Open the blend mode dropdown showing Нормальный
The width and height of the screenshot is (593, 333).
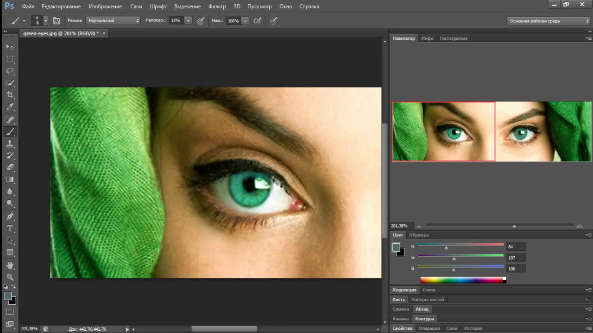point(113,21)
